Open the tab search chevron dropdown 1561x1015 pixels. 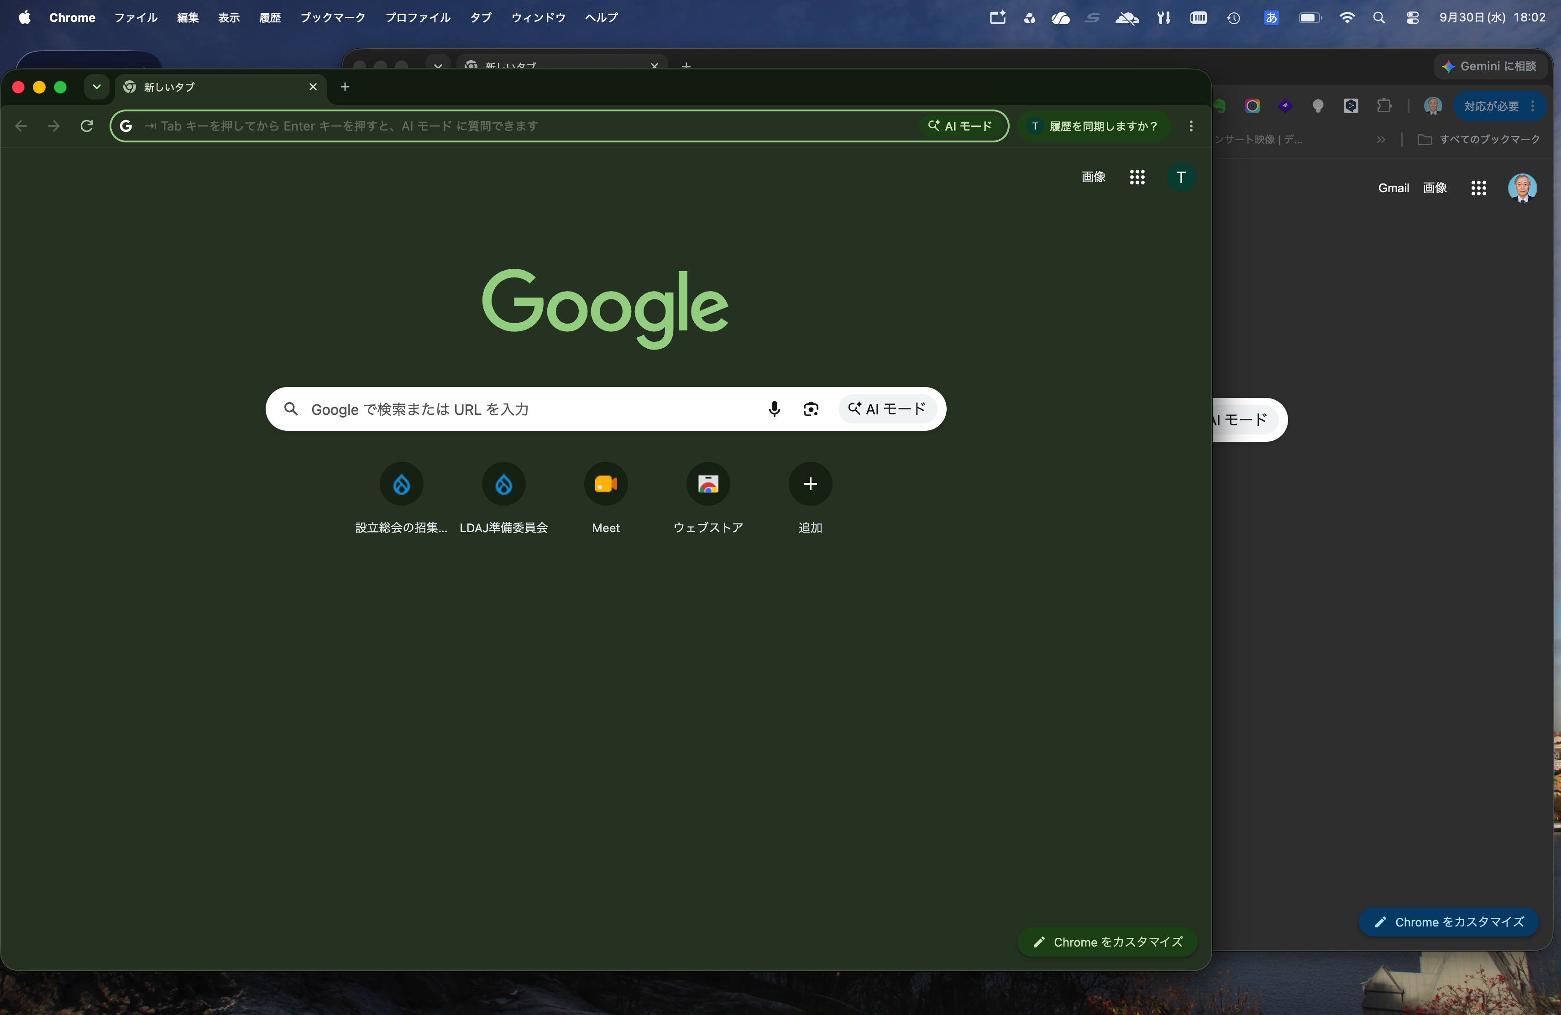(96, 87)
